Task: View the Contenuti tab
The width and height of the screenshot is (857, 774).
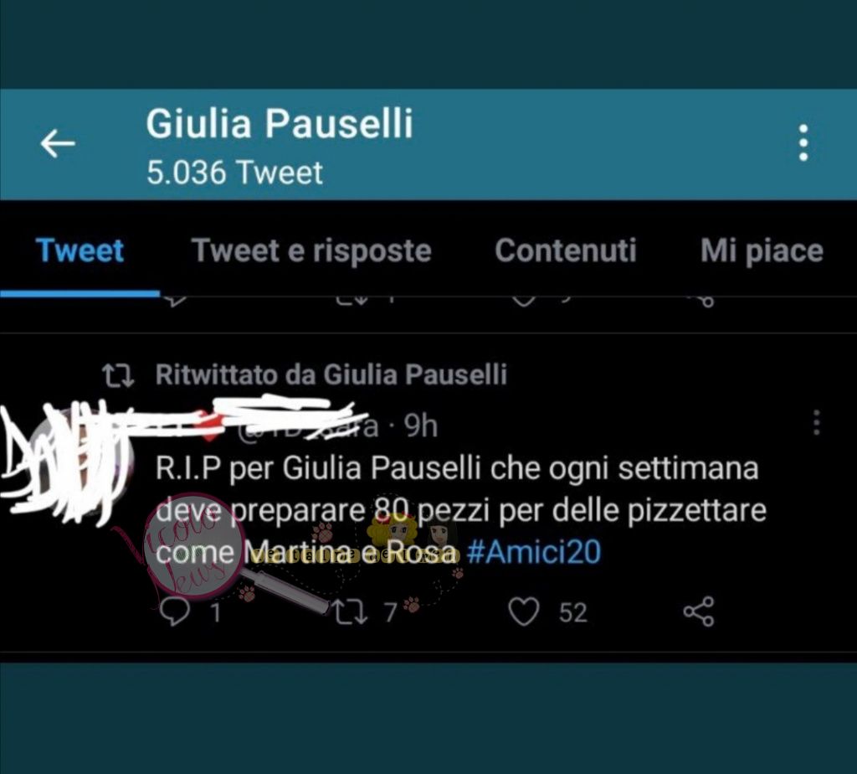Action: (x=566, y=250)
